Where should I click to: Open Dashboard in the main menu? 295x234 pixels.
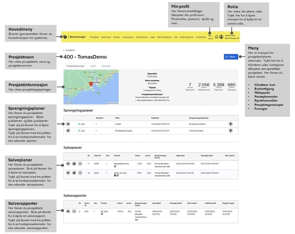click(106, 37)
